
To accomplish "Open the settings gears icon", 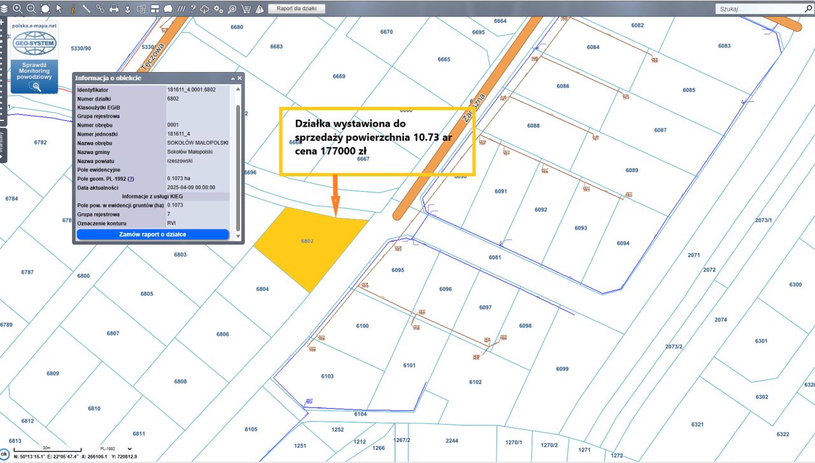I will 218,9.
